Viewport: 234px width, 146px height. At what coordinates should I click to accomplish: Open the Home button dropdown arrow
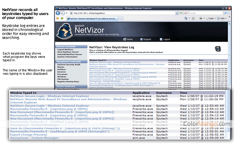pos(189,18)
